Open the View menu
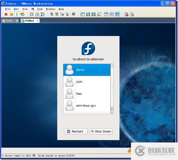The image size is (178, 160). pos(25,9)
